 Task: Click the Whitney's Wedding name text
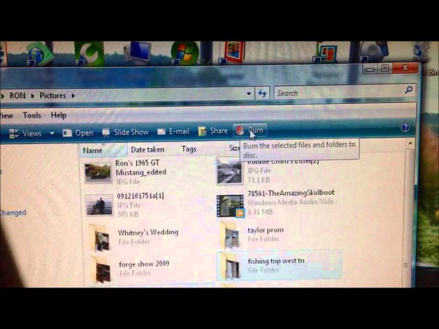click(x=148, y=233)
